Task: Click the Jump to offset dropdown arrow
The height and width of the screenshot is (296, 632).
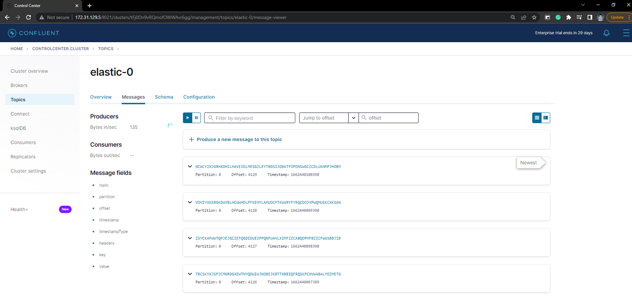Action: (354, 118)
